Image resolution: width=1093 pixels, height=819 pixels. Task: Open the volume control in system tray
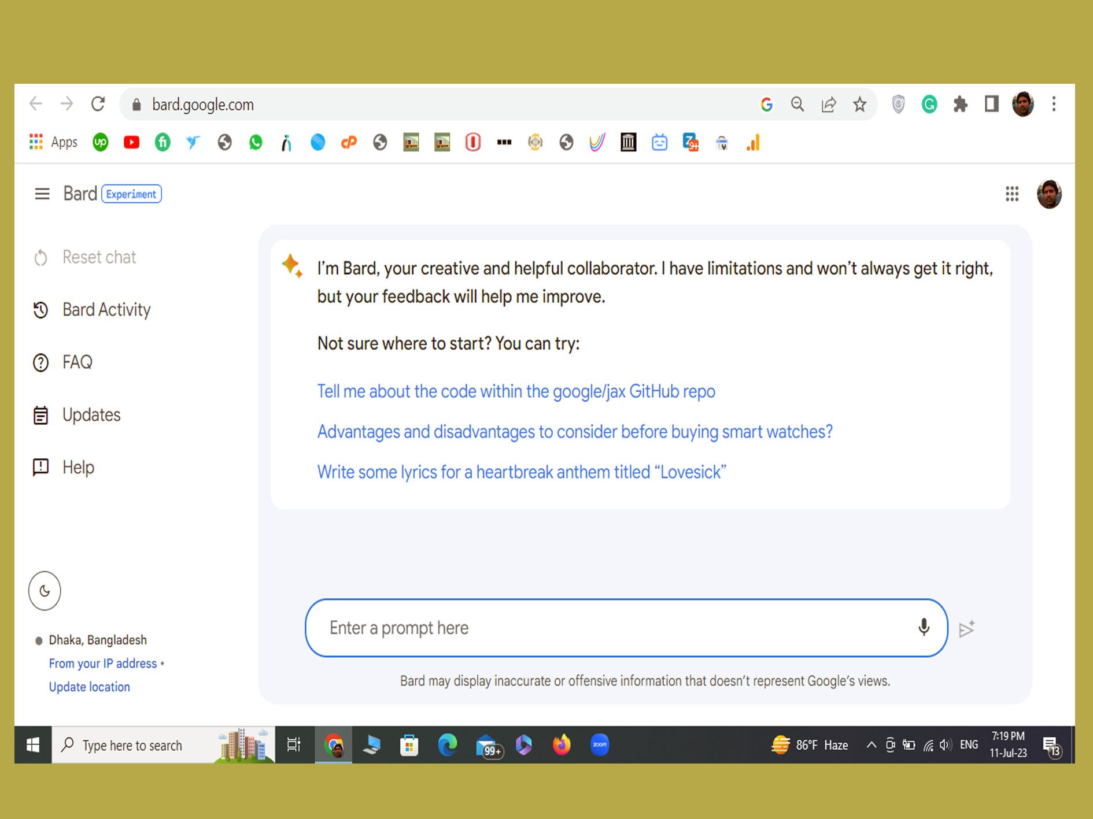(946, 745)
